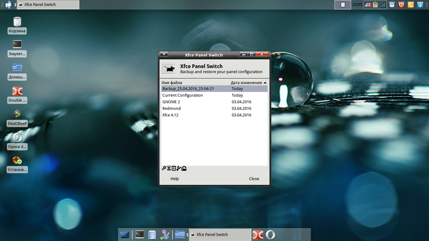429x241 pixels.
Task: Open the colorful nodes app in bottom dock
Action: (x=165, y=234)
